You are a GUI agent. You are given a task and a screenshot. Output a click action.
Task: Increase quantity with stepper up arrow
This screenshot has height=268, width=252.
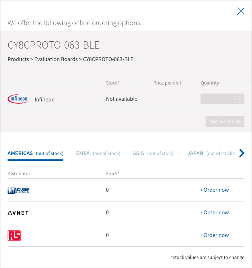coord(237,97)
